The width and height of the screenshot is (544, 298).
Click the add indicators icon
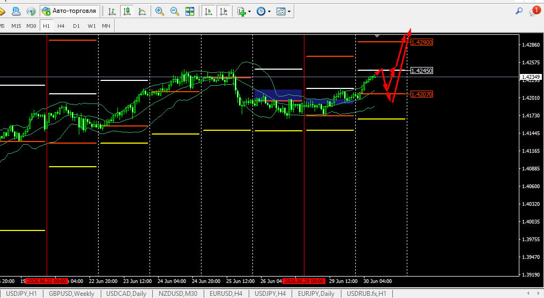(242, 11)
